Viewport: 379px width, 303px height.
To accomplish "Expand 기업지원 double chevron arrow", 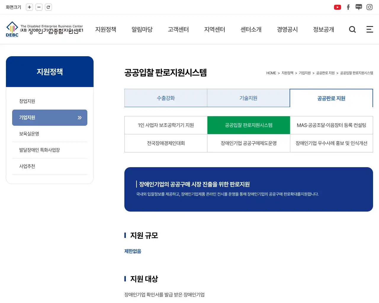I will (79, 117).
